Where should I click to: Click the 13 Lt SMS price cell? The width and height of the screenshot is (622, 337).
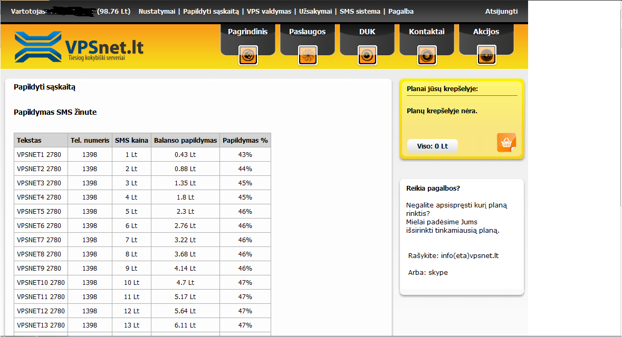click(x=132, y=325)
